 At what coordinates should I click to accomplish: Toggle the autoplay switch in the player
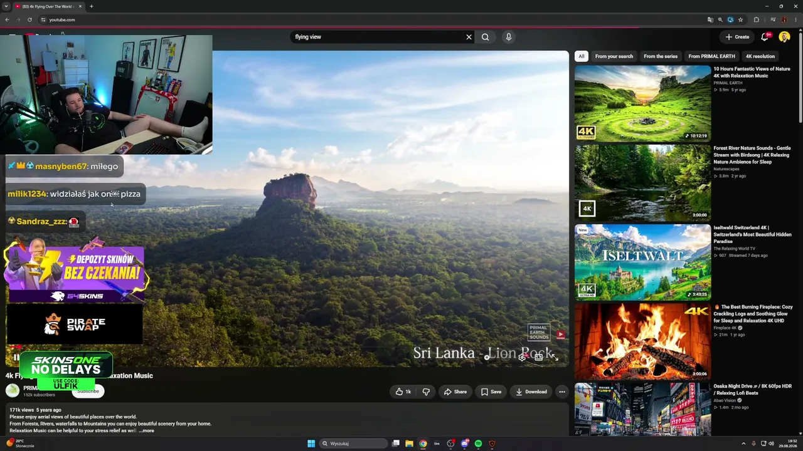coord(487,357)
